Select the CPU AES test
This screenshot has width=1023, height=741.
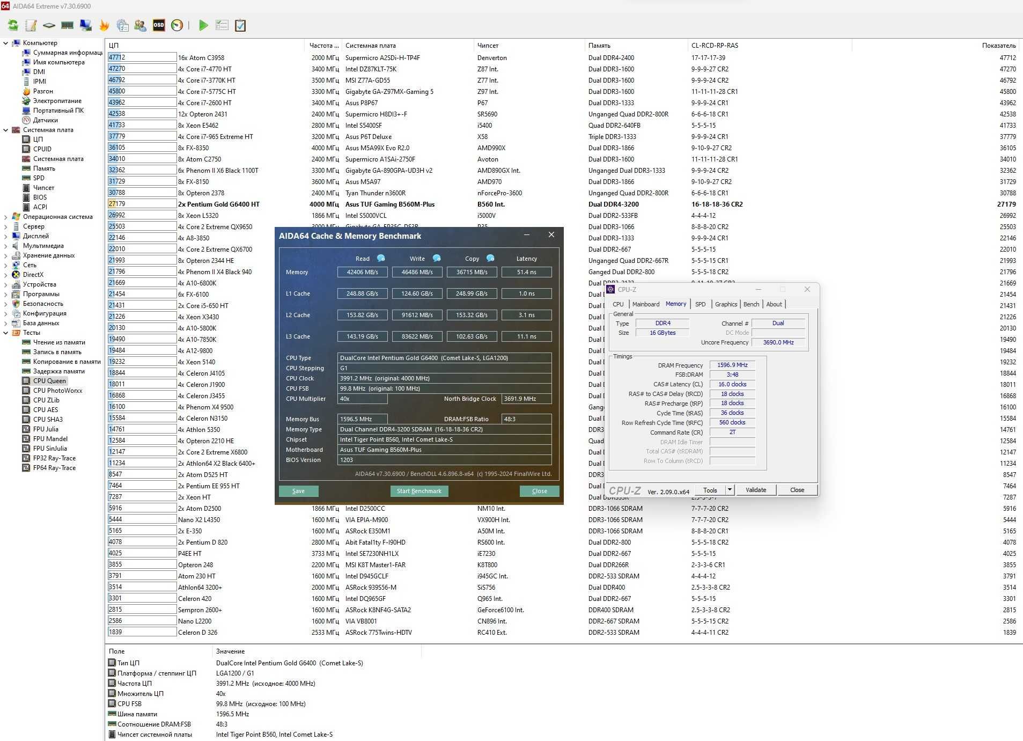point(46,410)
